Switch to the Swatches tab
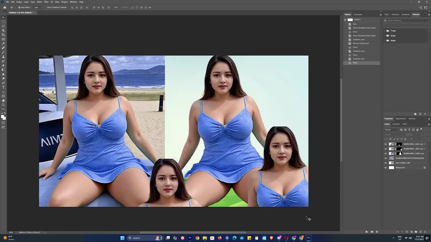This screenshot has height=242, width=431. point(395,14)
